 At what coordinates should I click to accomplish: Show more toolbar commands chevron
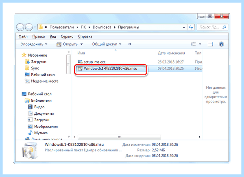[130, 44]
